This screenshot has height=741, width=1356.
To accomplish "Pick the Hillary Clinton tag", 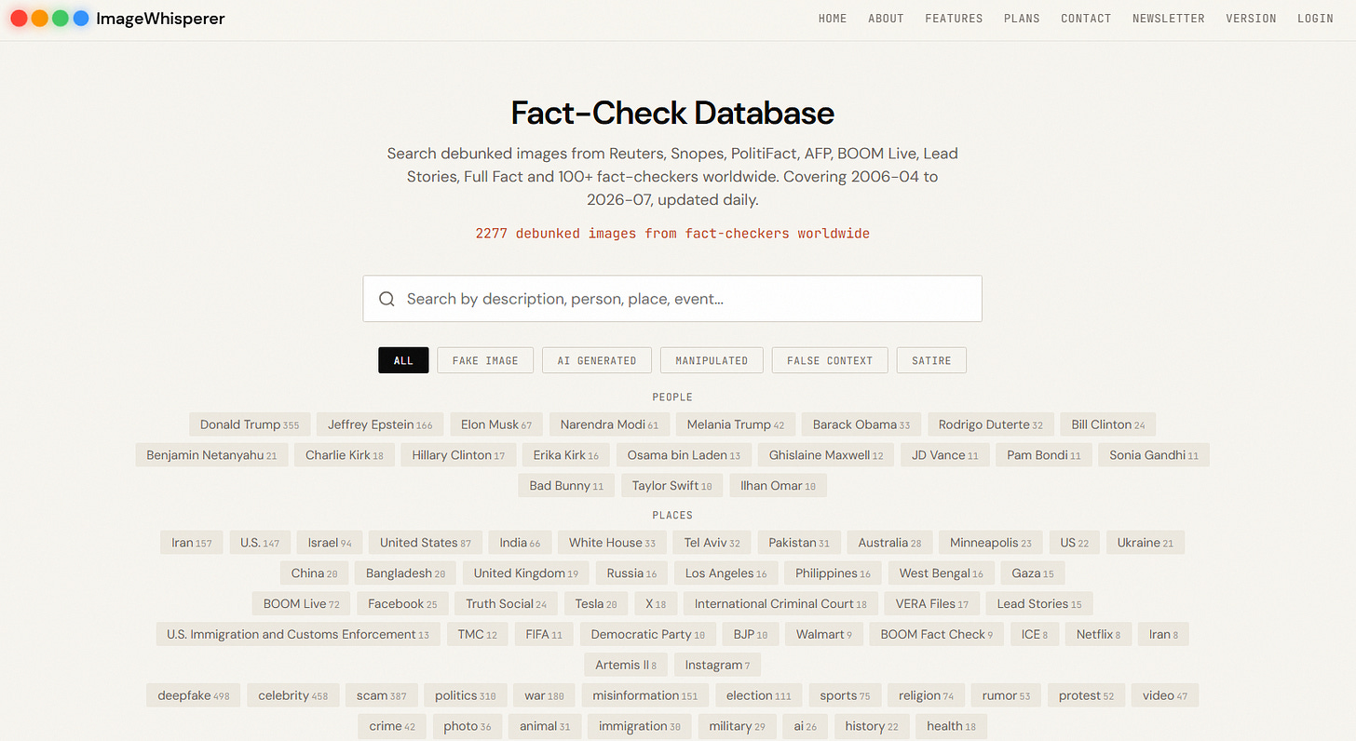I will (458, 455).
